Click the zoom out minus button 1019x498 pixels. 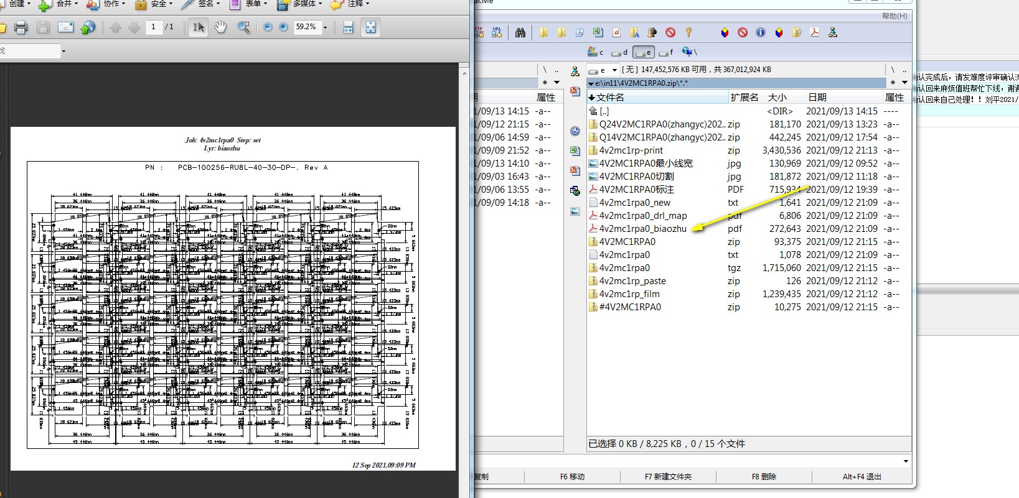pos(268,27)
